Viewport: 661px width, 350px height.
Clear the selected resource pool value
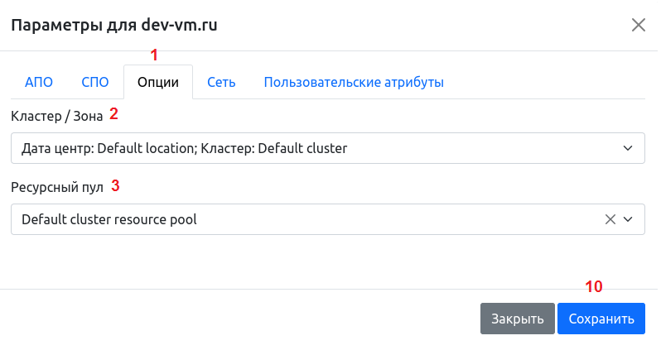click(610, 219)
